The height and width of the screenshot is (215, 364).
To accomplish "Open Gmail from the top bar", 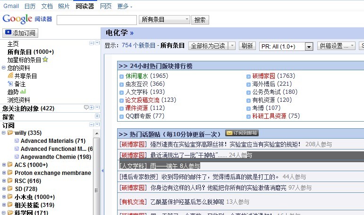I will pyautogui.click(x=11, y=6).
